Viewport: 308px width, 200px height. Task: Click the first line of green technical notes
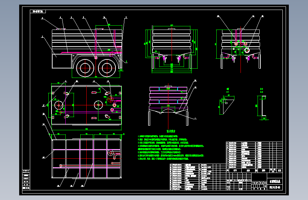158,136
